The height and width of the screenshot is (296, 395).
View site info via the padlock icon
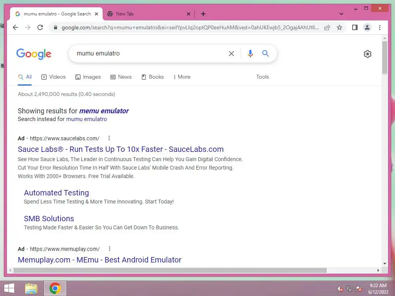(x=56, y=27)
